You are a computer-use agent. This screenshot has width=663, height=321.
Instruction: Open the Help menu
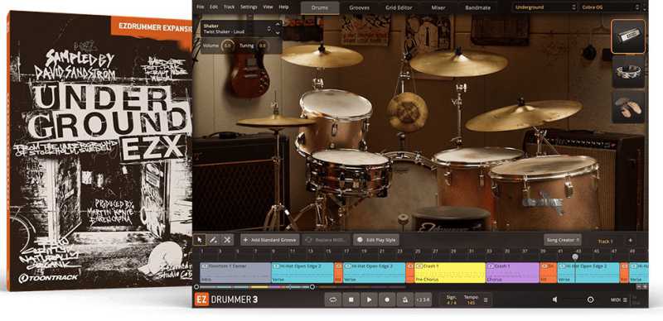[283, 7]
